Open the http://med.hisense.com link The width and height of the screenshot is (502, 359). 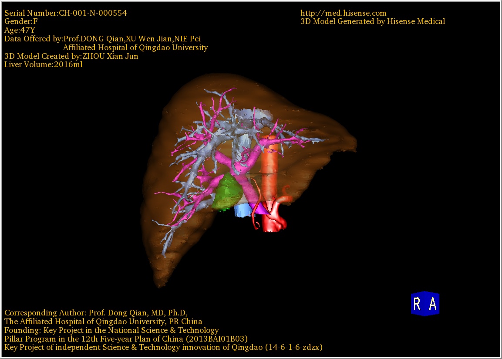343,13
